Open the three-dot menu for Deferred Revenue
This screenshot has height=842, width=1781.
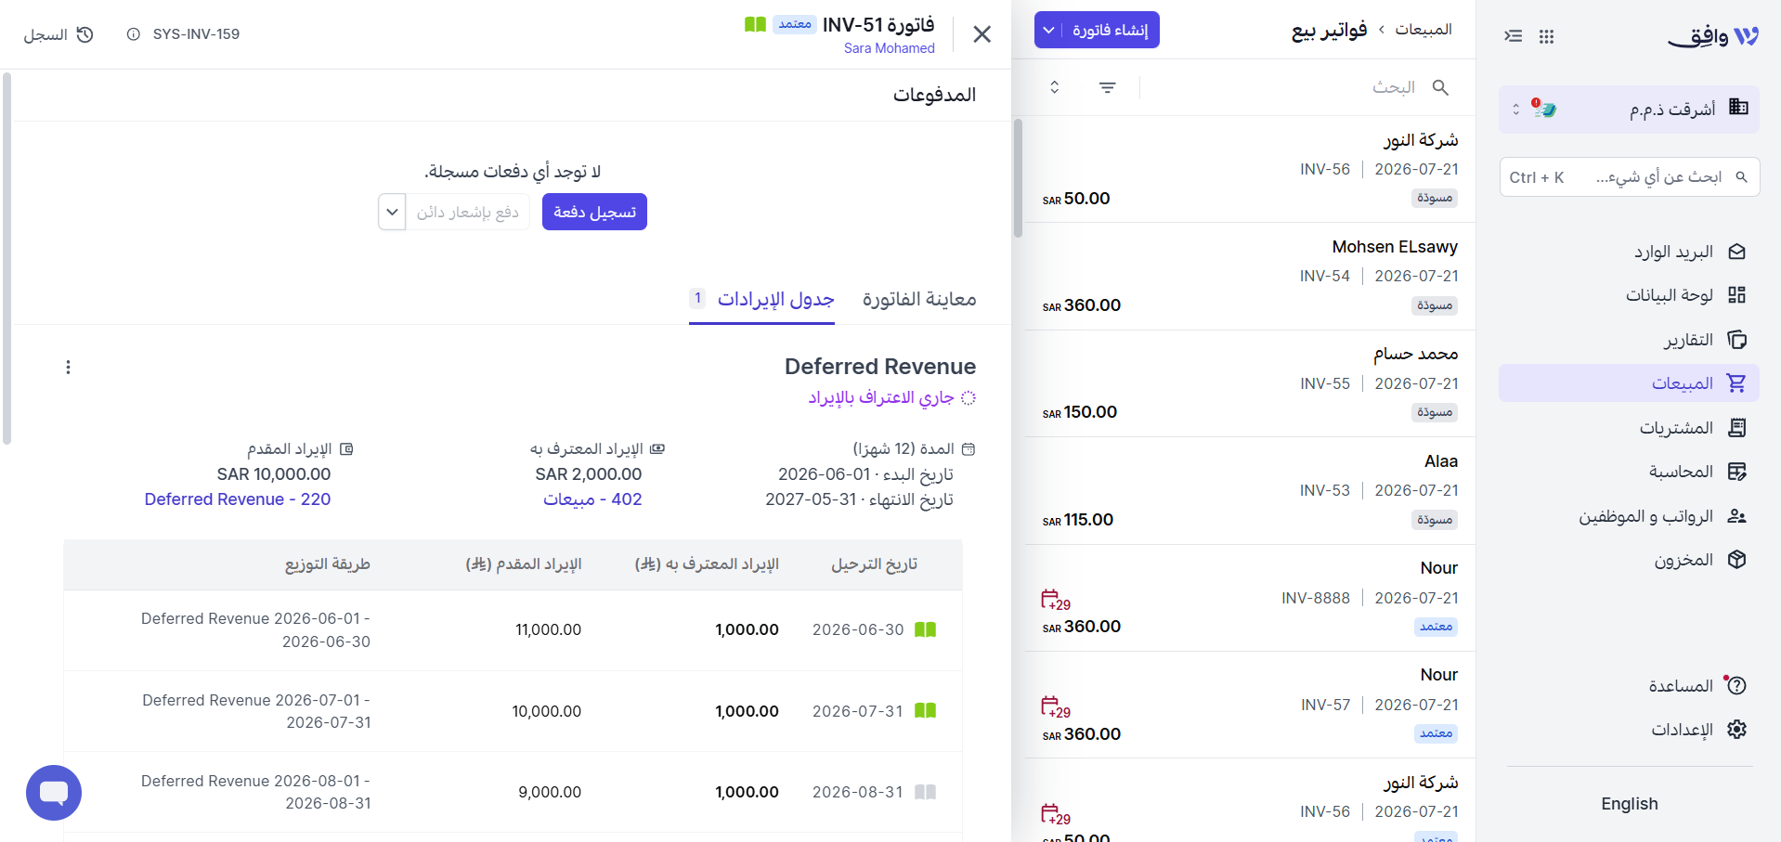(x=68, y=368)
